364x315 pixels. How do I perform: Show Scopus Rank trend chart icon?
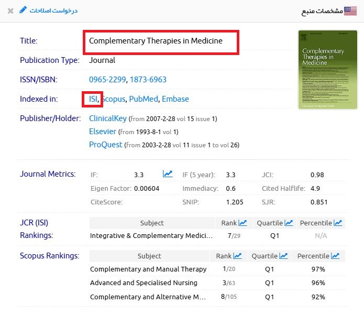[x=237, y=256]
